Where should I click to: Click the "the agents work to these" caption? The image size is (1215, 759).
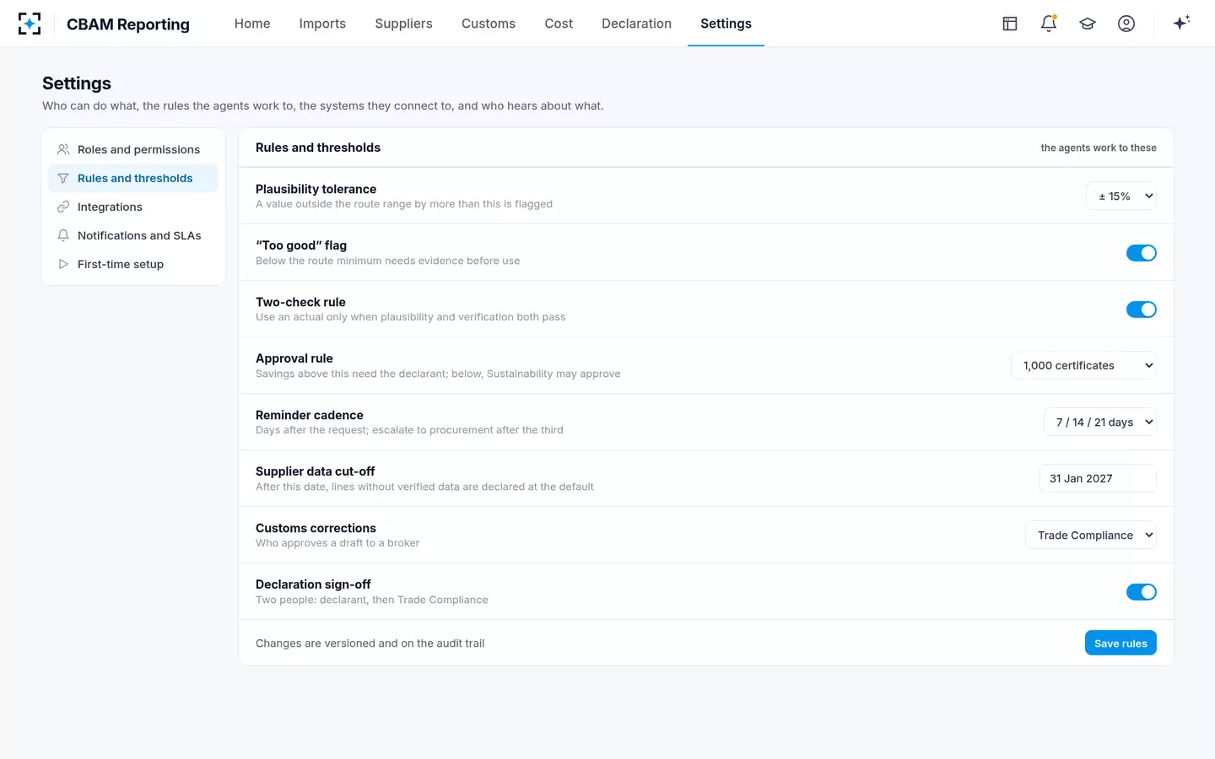1099,148
